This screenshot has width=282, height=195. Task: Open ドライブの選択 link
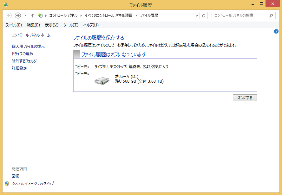pyautogui.click(x=23, y=54)
